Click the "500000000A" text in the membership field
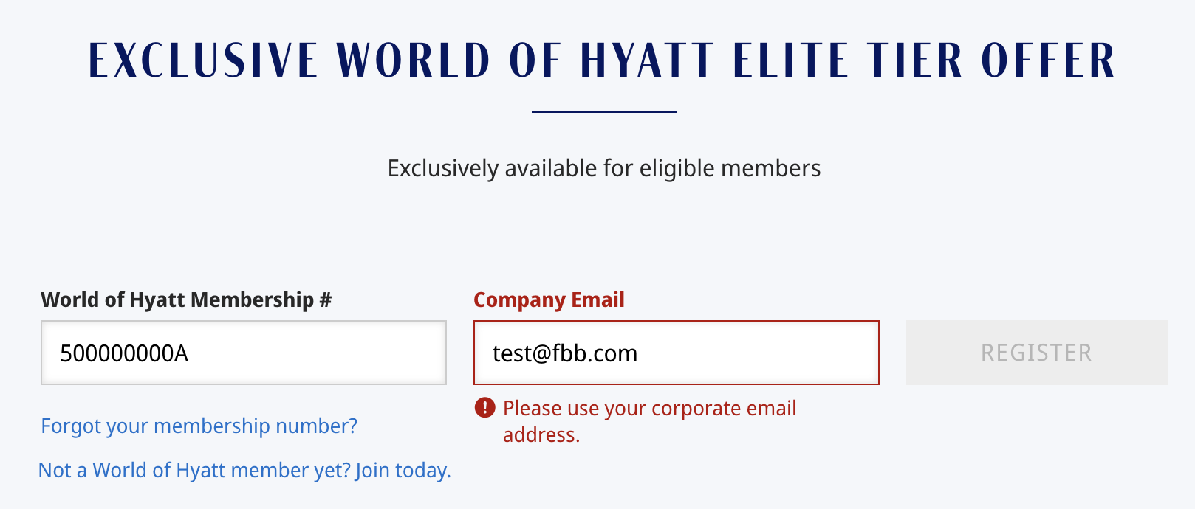This screenshot has width=1195, height=509. point(124,353)
